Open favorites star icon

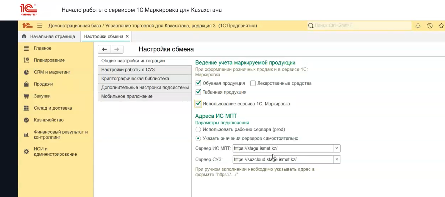coord(441,26)
